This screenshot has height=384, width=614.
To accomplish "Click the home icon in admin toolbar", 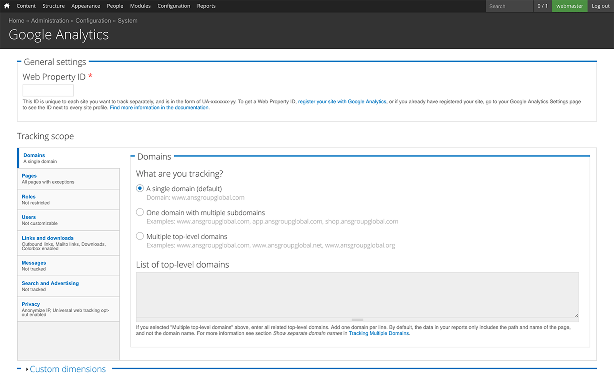I will tap(7, 6).
